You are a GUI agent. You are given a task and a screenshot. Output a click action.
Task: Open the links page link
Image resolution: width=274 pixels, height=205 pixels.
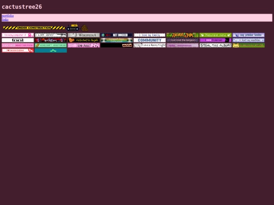point(5,20)
